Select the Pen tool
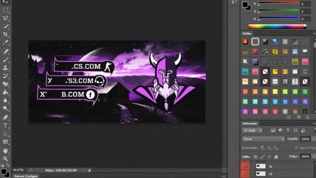 pyautogui.click(x=5, y=117)
